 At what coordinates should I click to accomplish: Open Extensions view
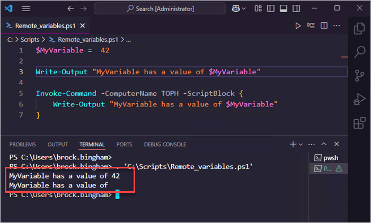[x=359, y=123]
